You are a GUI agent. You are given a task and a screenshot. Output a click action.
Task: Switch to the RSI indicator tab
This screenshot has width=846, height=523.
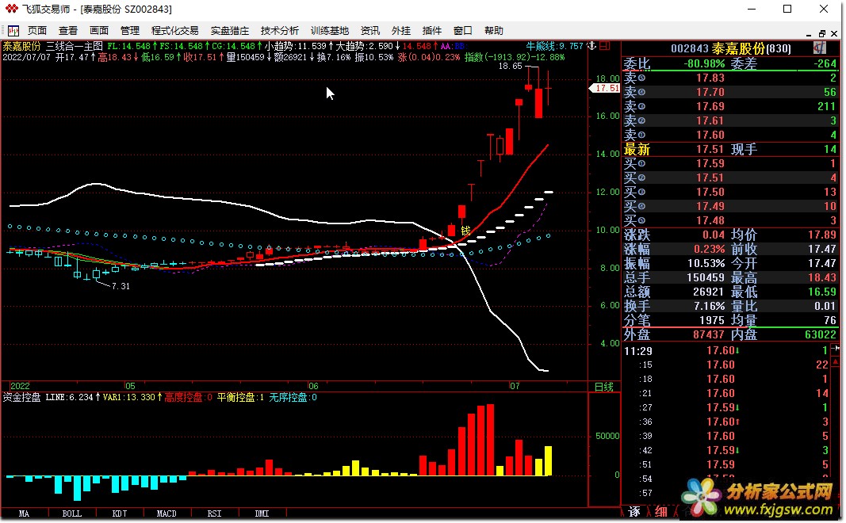(214, 513)
